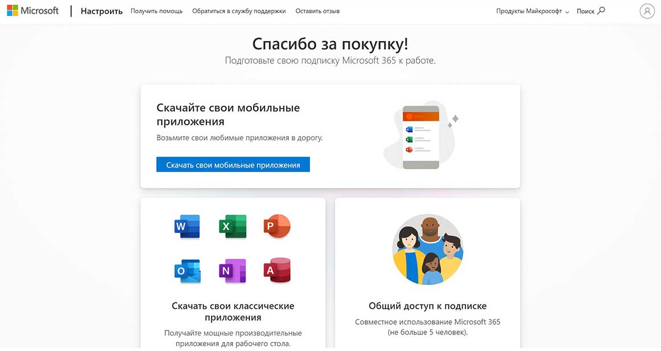Click the search magnifier icon
The width and height of the screenshot is (661, 351).
tap(602, 10)
